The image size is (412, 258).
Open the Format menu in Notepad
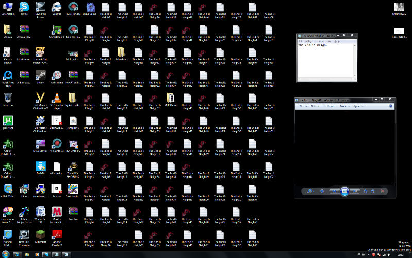[320, 41]
